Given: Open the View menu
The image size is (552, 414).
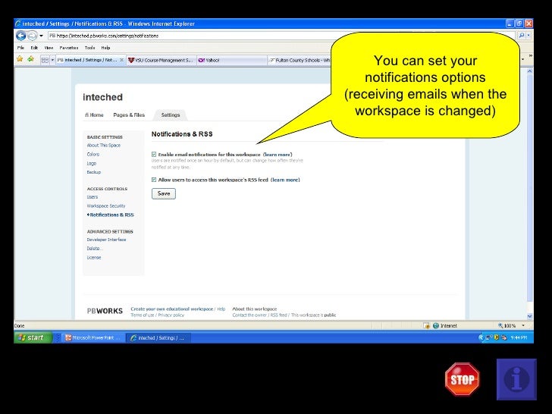Looking at the screenshot, I should 49,48.
